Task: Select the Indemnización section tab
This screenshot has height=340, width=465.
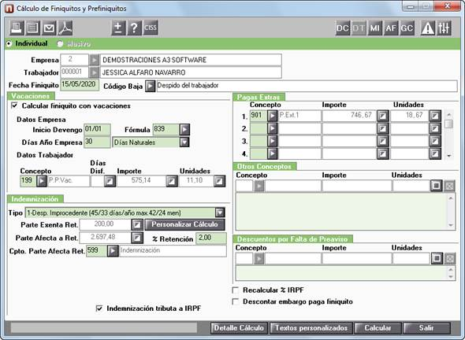Action: coord(35,199)
